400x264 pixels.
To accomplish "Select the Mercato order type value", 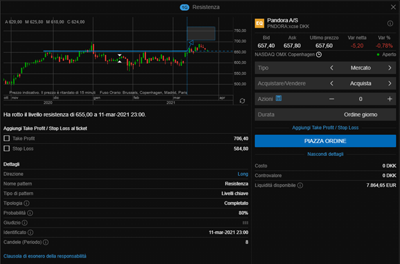I will (x=360, y=68).
